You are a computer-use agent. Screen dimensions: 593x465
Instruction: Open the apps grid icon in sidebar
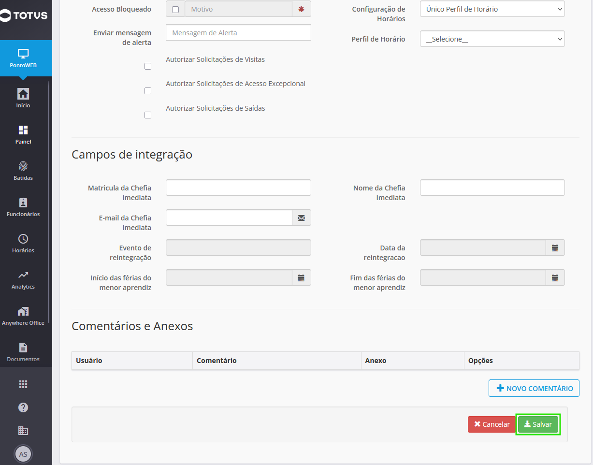(23, 384)
